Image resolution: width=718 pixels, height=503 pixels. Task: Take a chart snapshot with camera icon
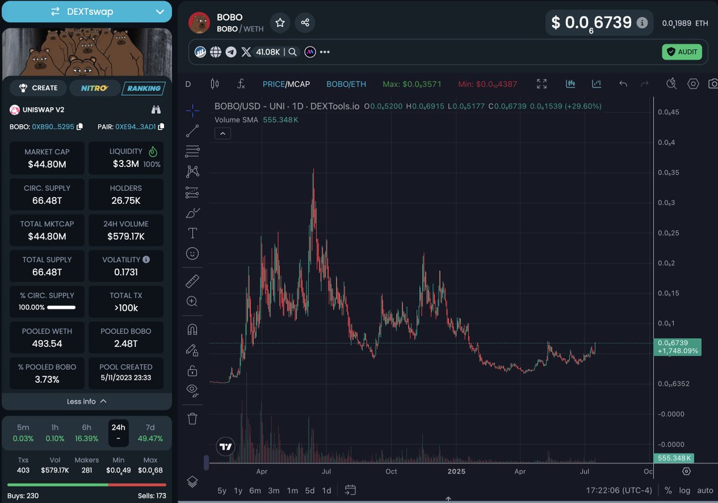point(713,84)
